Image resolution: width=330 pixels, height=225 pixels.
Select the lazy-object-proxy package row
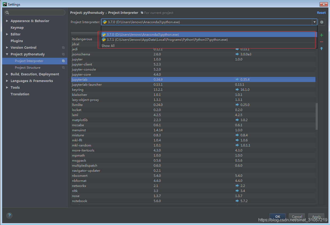pyautogui.click(x=193, y=100)
